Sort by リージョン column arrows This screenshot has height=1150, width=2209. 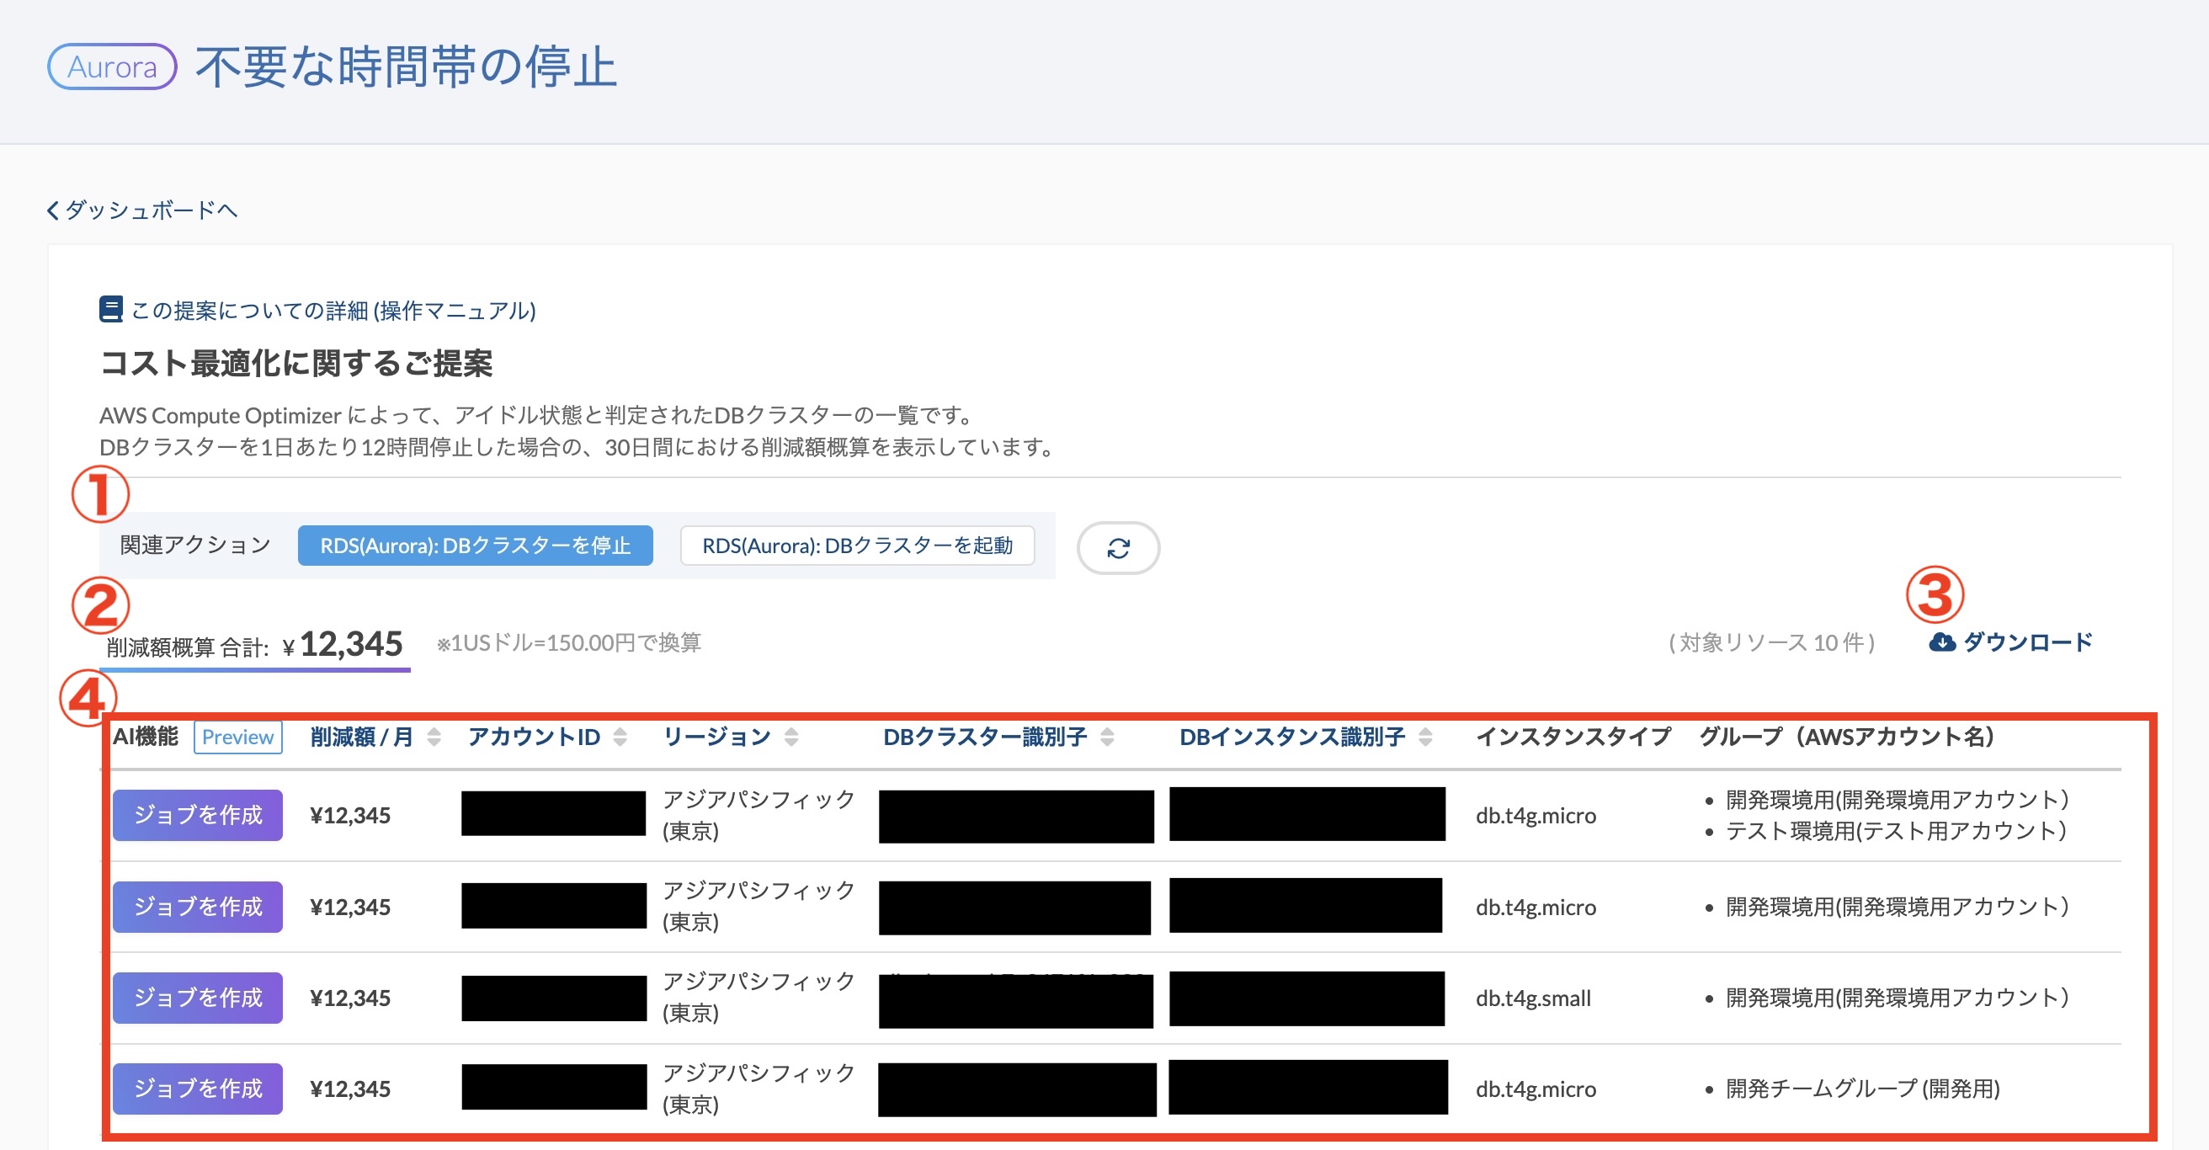(791, 737)
